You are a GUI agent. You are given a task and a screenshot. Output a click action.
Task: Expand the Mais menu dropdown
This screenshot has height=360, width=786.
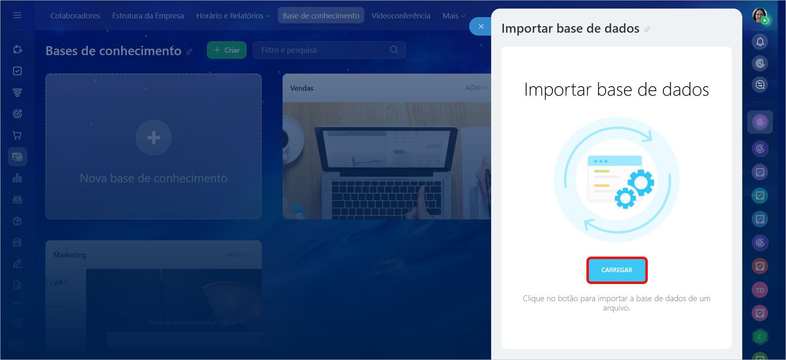[454, 16]
